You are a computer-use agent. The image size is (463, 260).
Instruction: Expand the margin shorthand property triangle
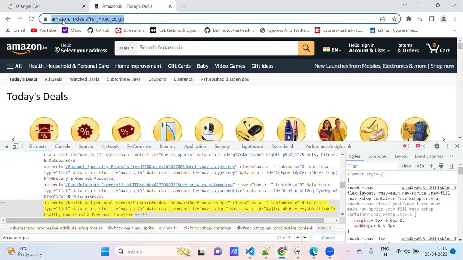pos(373,220)
